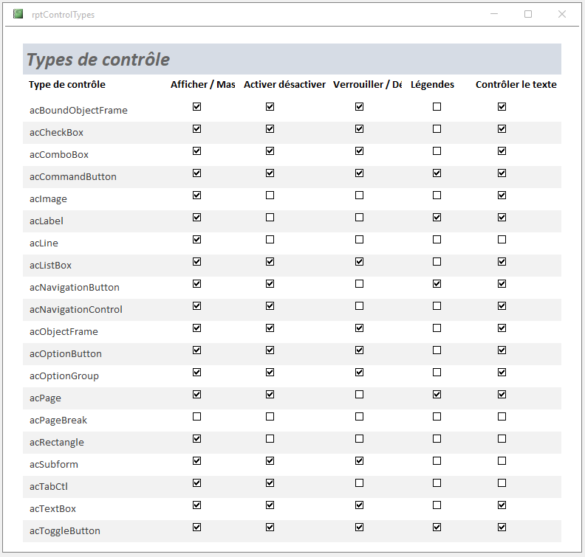The width and height of the screenshot is (585, 557).
Task: Click the 'Types de contrôle' report title
Action: click(x=98, y=60)
